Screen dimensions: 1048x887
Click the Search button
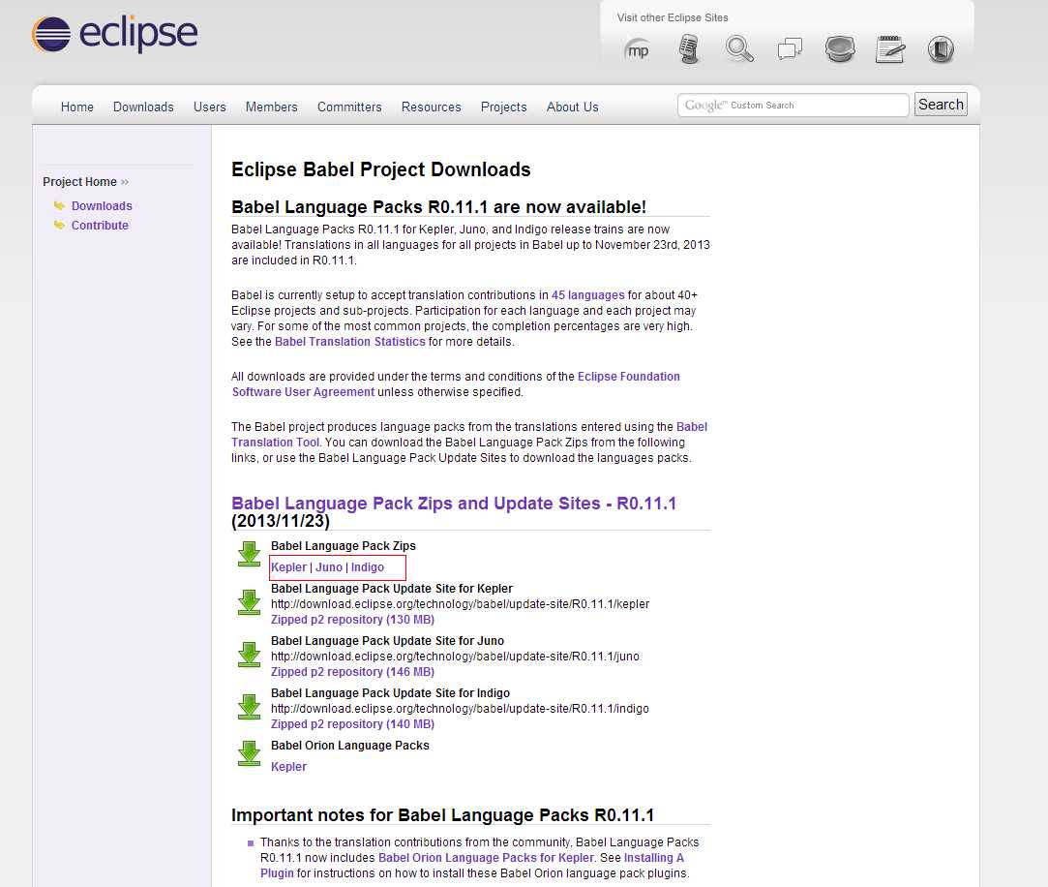point(941,105)
